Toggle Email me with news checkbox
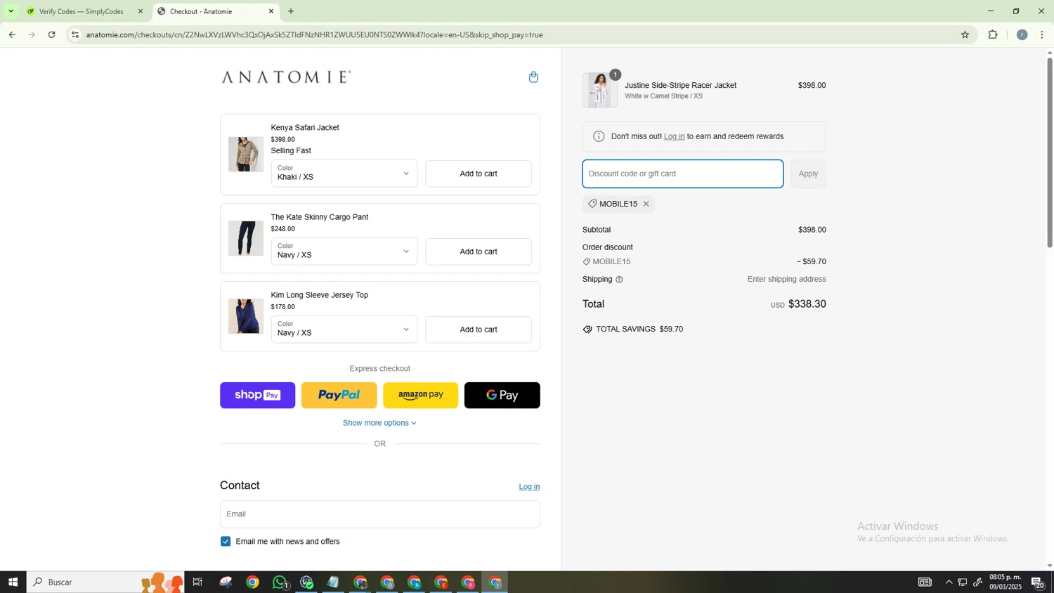This screenshot has width=1054, height=593. click(x=226, y=542)
